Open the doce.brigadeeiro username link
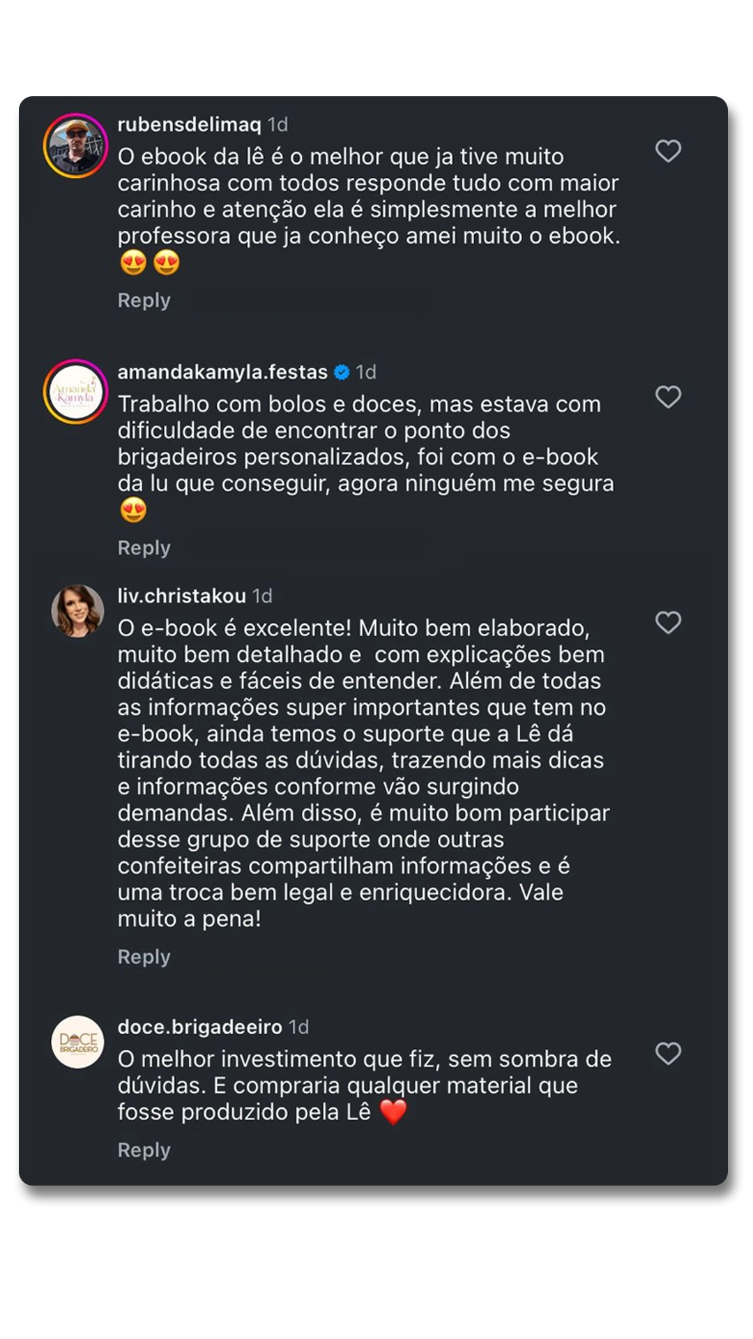 (x=199, y=1027)
